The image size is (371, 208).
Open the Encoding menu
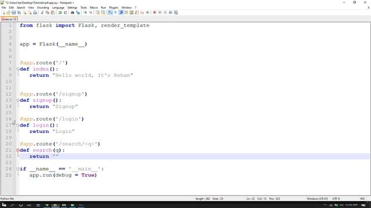point(43,8)
